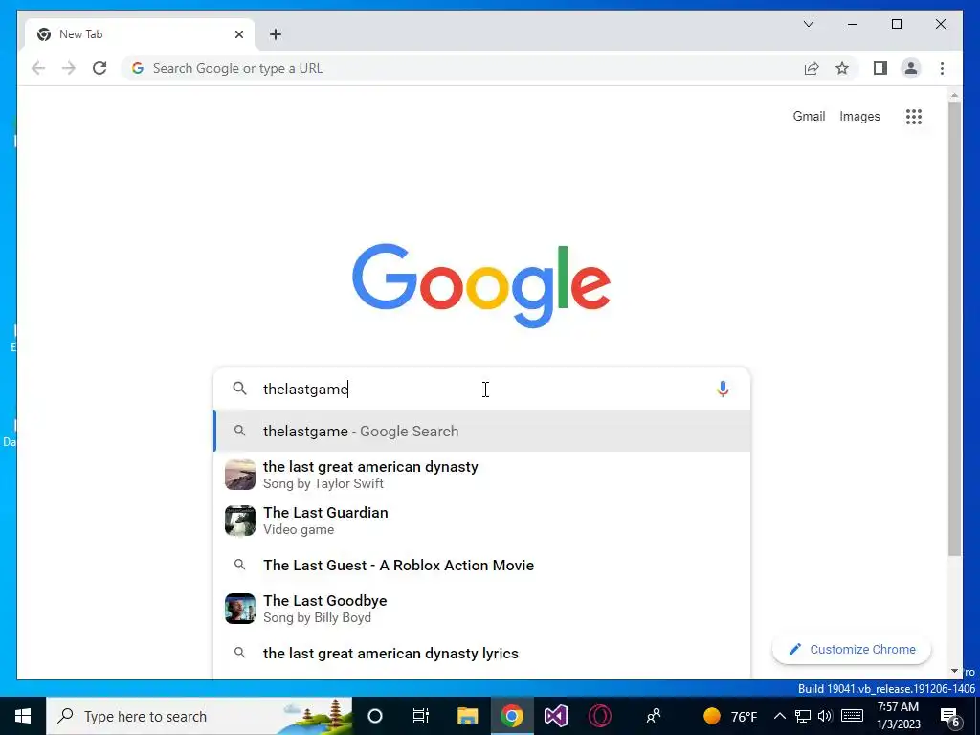Click the Type here to search box

coord(199,716)
